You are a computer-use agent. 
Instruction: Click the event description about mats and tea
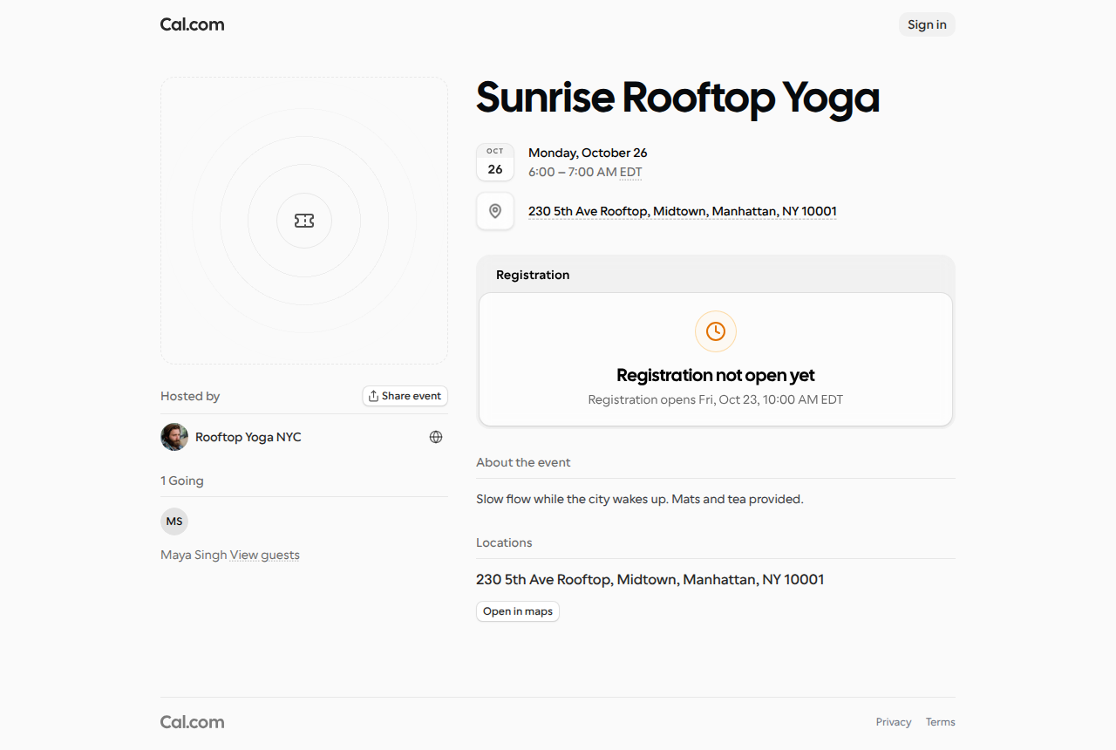tap(640, 500)
